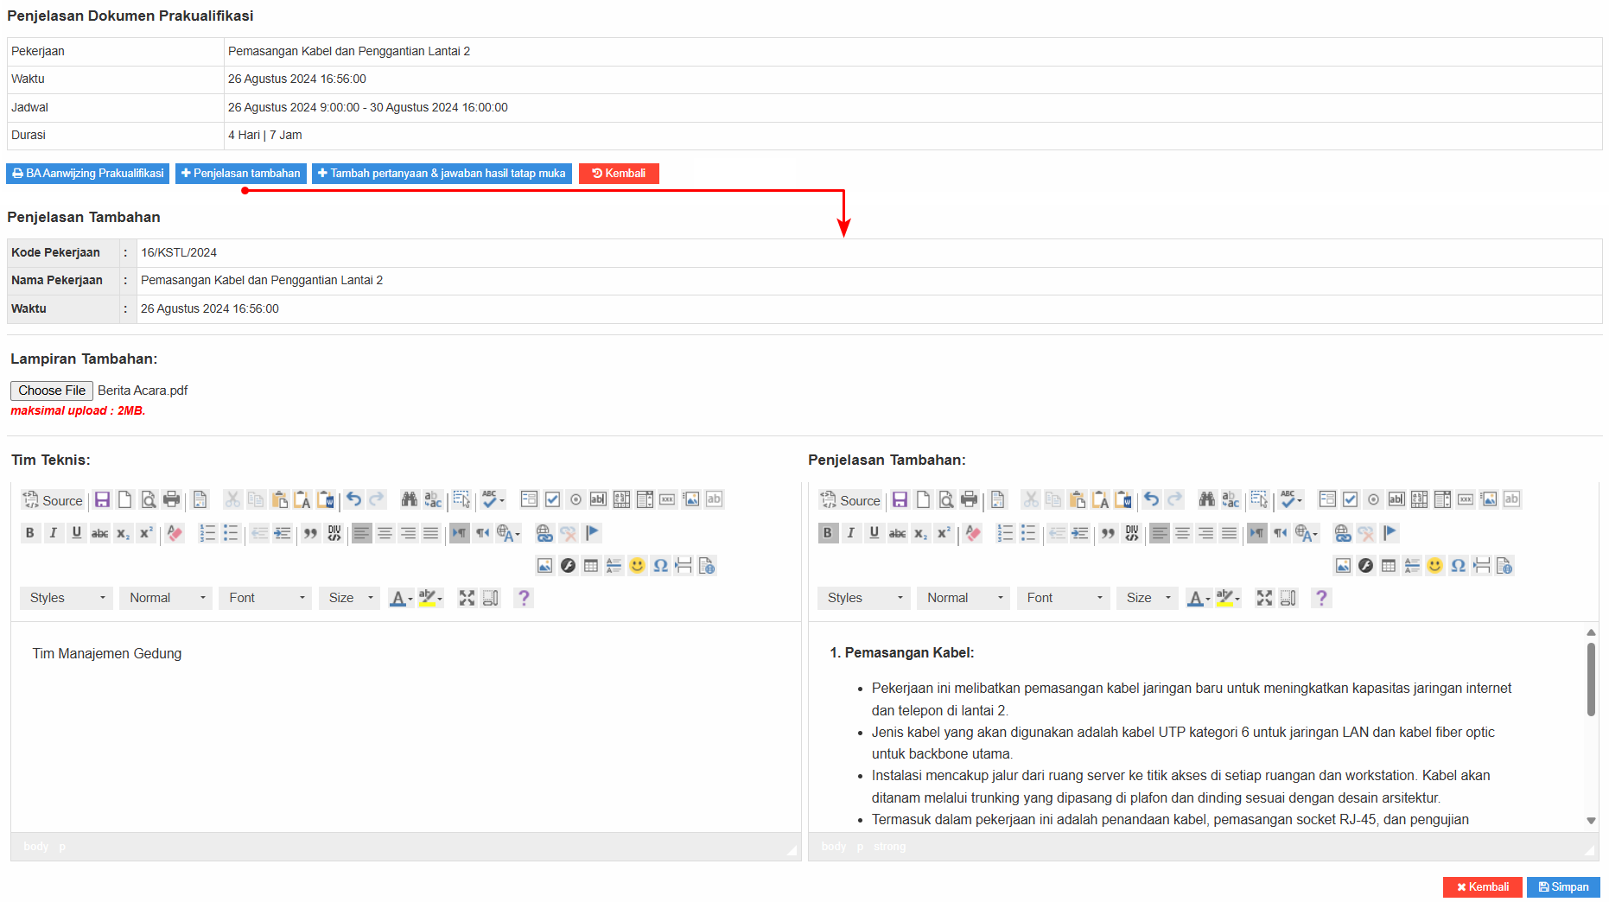
Task: Click Print icon in Tim Teknis editor
Action: tap(172, 499)
